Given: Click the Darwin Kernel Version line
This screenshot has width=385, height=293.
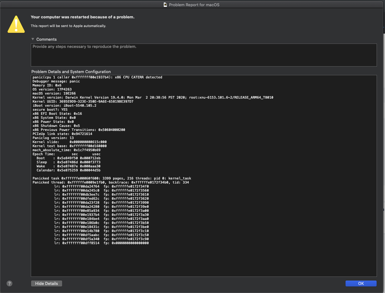Looking at the screenshot, I should (x=153, y=97).
